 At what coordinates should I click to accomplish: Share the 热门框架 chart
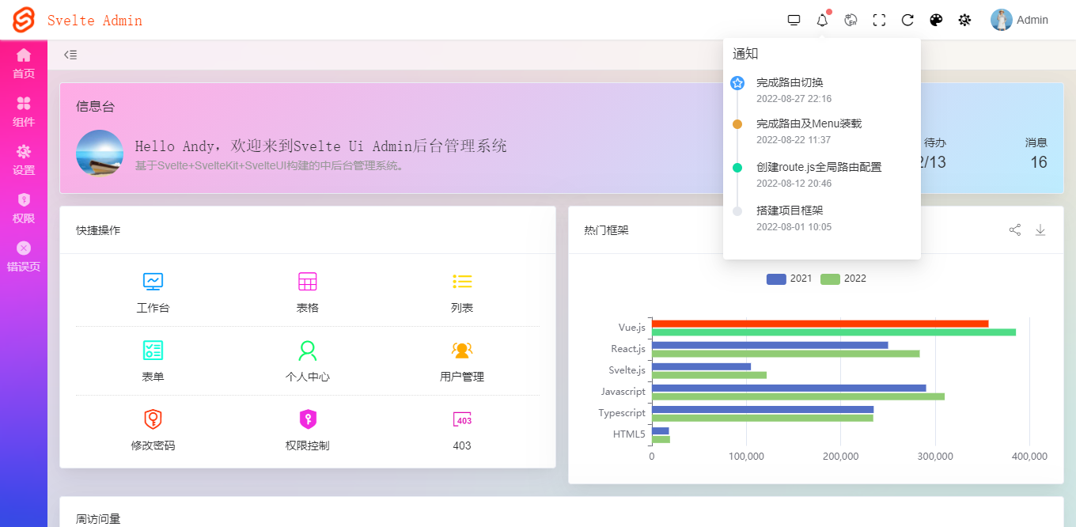click(1015, 229)
